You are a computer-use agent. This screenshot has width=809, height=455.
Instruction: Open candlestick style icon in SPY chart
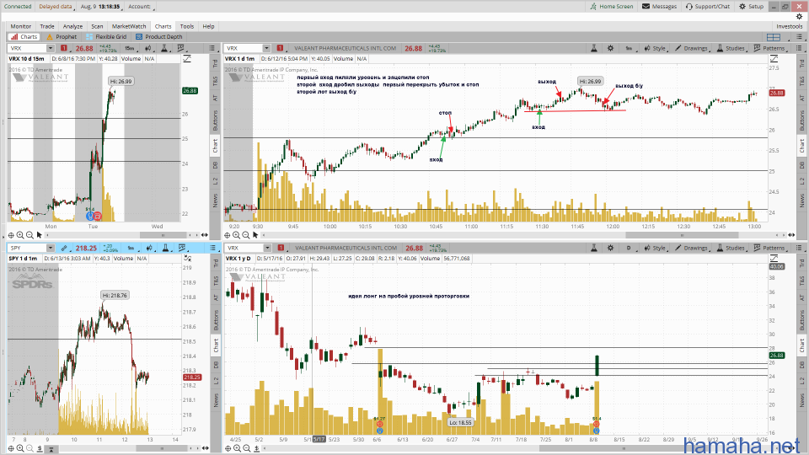tap(149, 248)
